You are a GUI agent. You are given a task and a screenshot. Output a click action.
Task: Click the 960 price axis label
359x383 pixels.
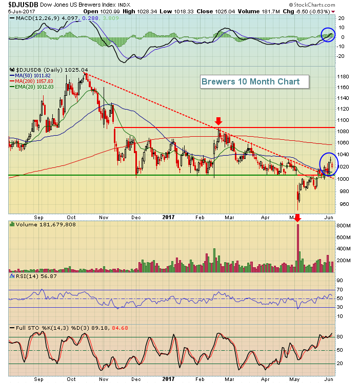(x=344, y=204)
